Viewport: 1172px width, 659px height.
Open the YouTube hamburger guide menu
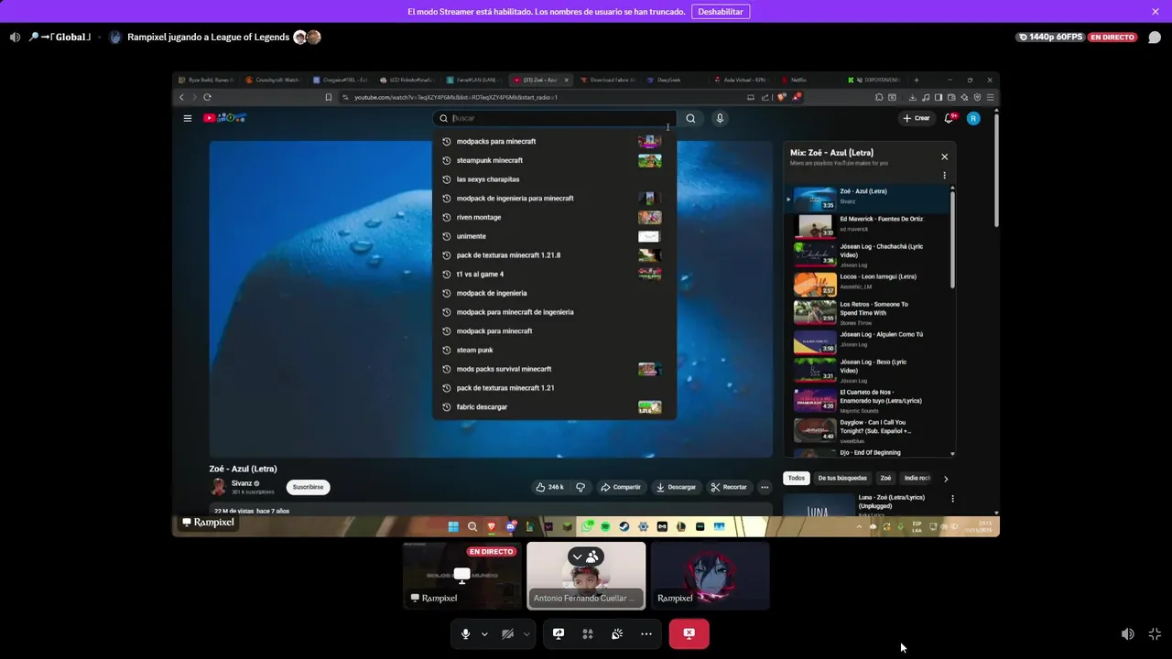[188, 118]
